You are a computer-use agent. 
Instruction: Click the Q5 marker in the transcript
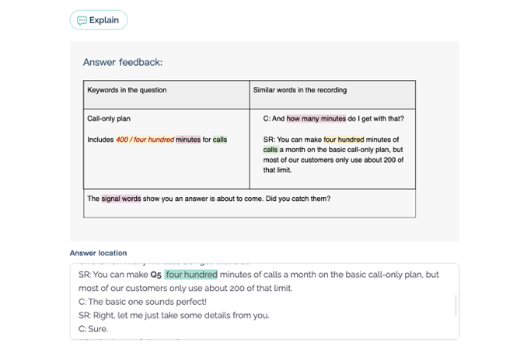tap(155, 275)
